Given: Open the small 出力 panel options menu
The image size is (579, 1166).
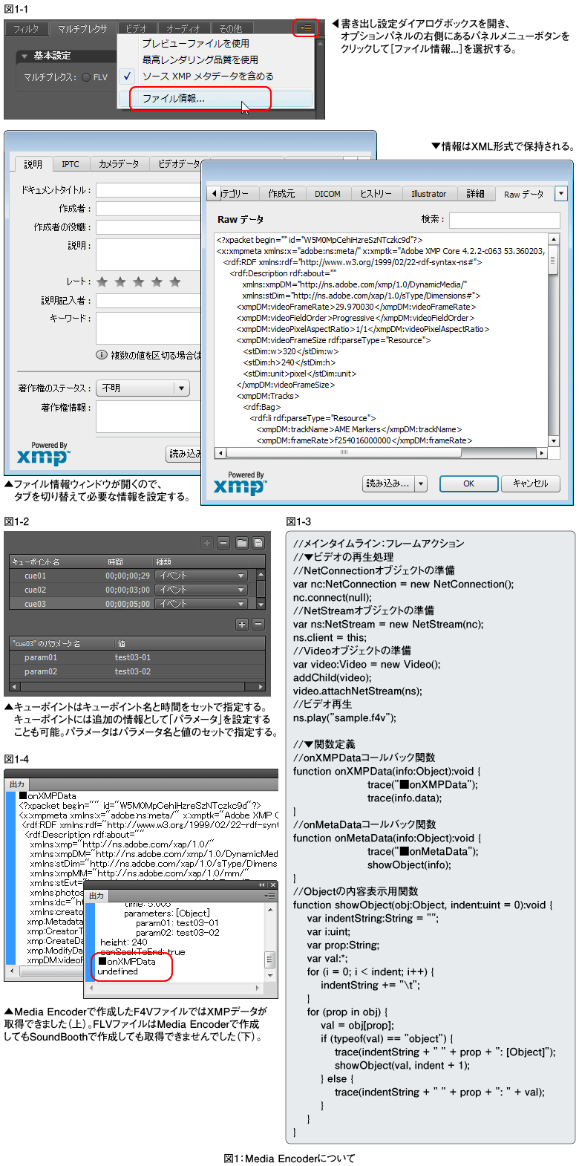Looking at the screenshot, I should [x=270, y=896].
